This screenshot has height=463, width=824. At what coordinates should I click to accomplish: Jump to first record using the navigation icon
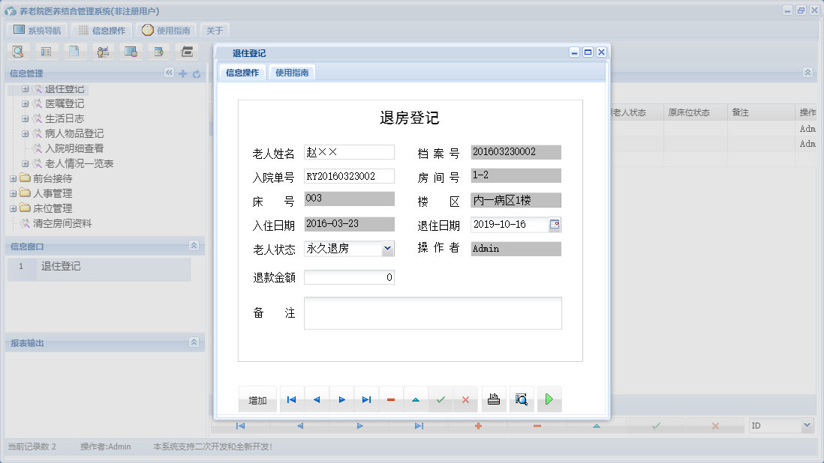pyautogui.click(x=291, y=399)
